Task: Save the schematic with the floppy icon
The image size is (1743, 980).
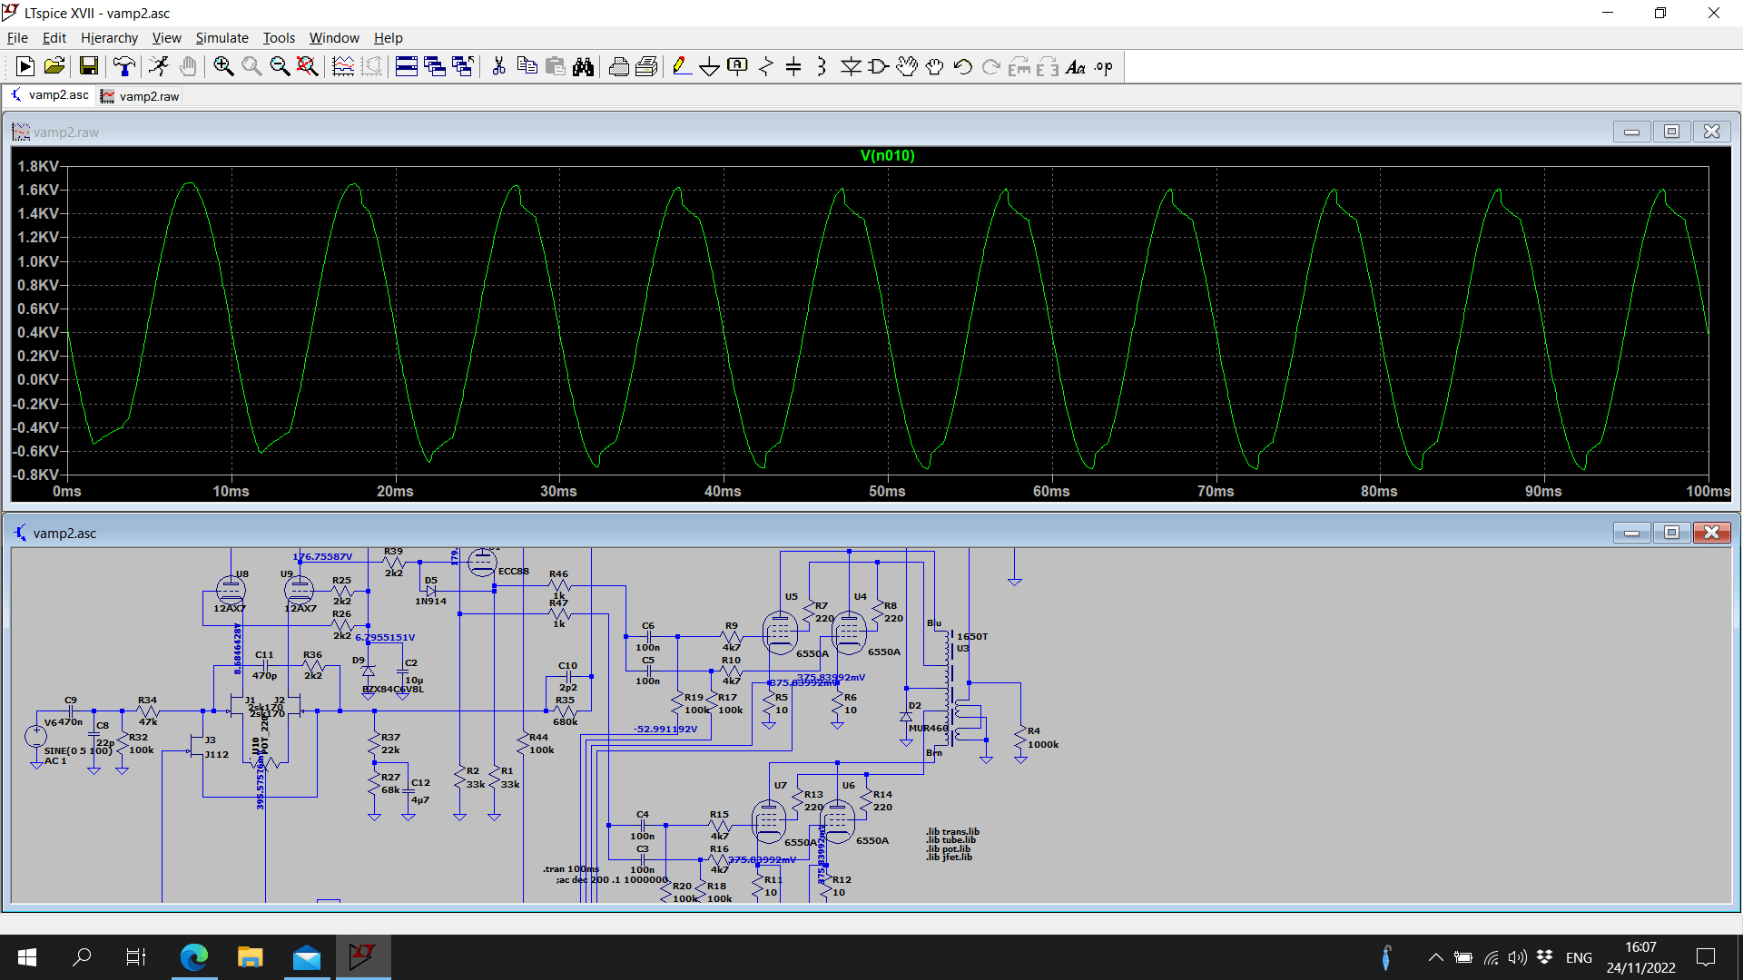Action: [88, 66]
